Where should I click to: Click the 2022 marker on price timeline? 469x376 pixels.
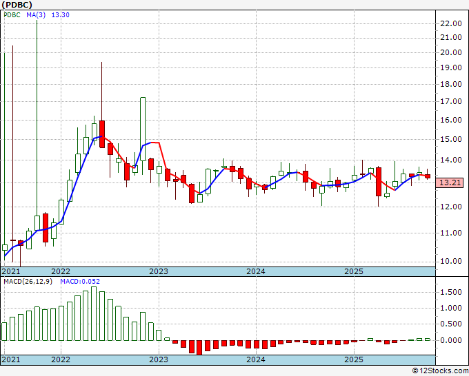[61, 271]
